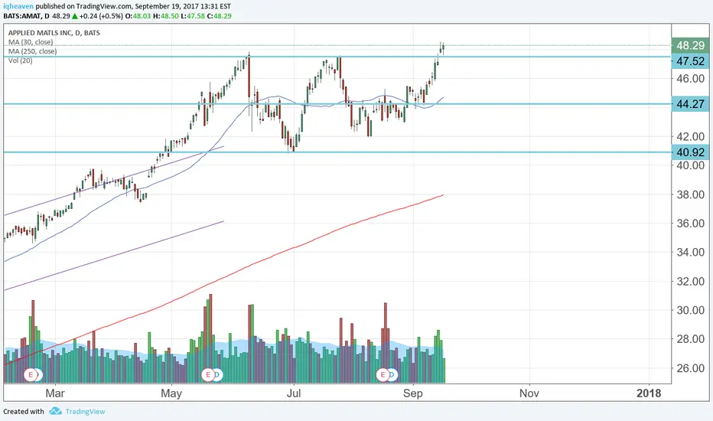The height and width of the screenshot is (421, 713).
Task: Click the H:48.50 high value
Action: [x=165, y=16]
